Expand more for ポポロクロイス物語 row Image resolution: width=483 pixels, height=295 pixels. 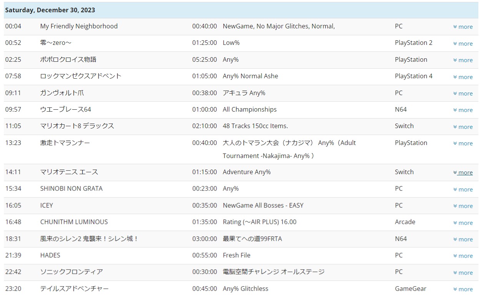tap(463, 60)
